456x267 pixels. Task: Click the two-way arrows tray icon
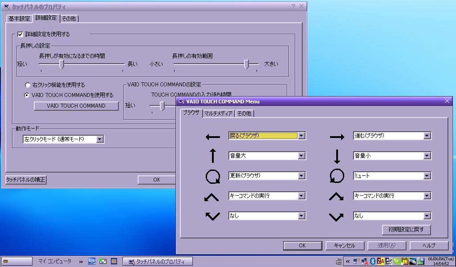tap(389, 261)
